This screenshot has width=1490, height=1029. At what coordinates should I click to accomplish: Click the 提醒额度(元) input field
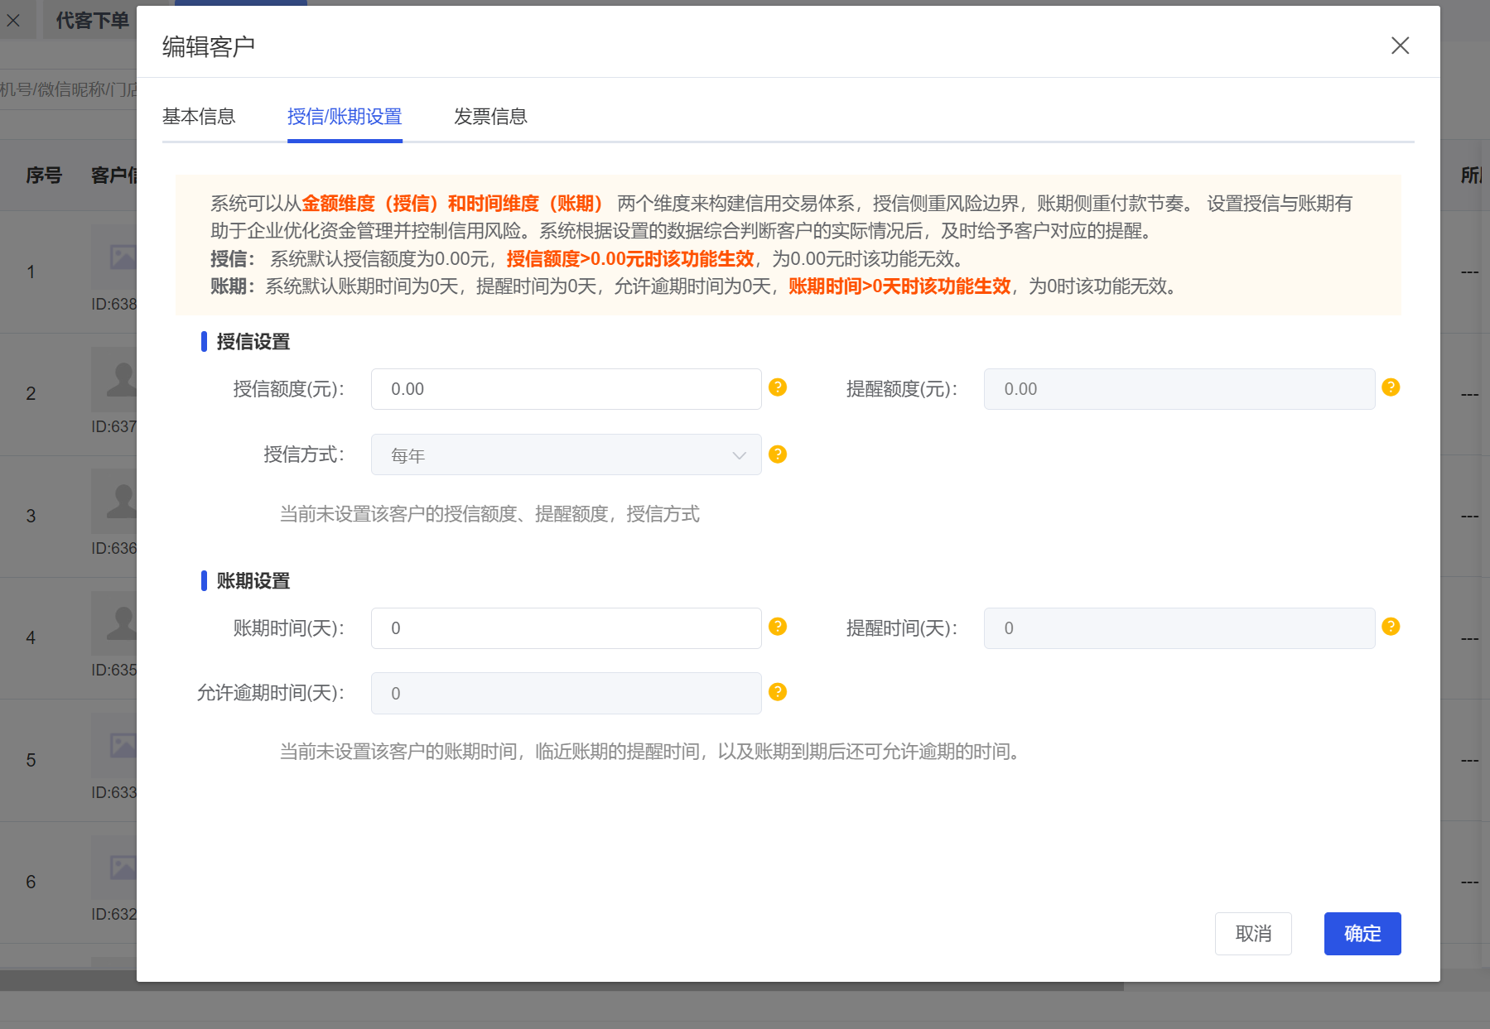click(1179, 389)
